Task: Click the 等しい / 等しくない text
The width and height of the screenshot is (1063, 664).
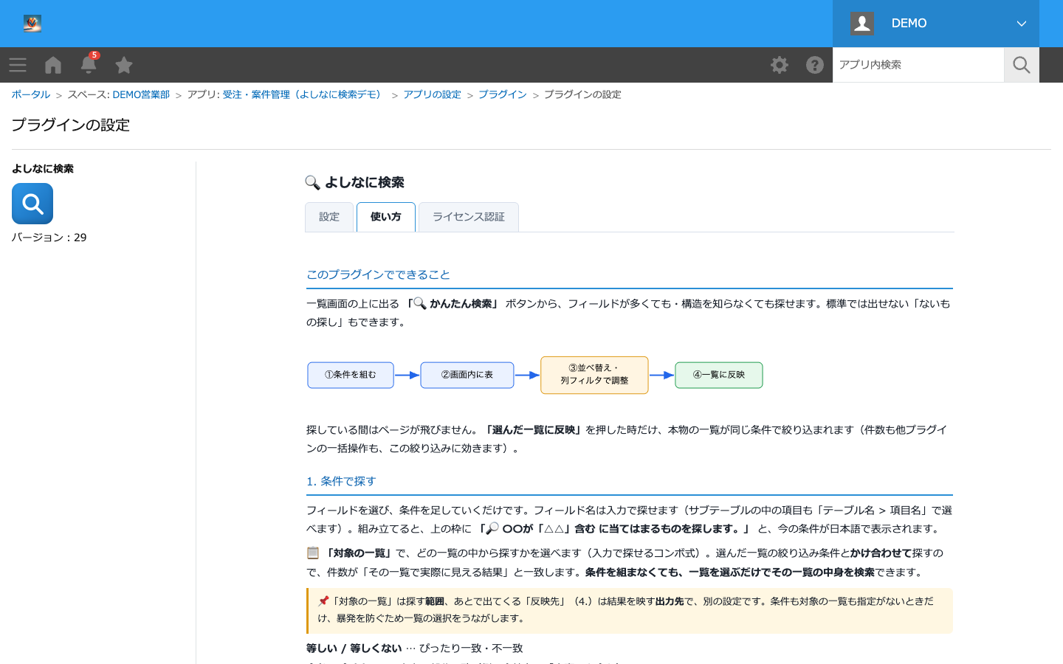Action: pos(354,648)
